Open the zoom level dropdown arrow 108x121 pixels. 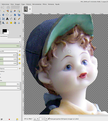46,119
